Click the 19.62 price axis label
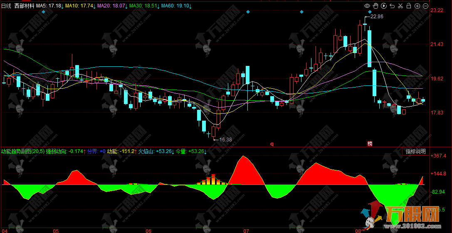 (x=437, y=78)
